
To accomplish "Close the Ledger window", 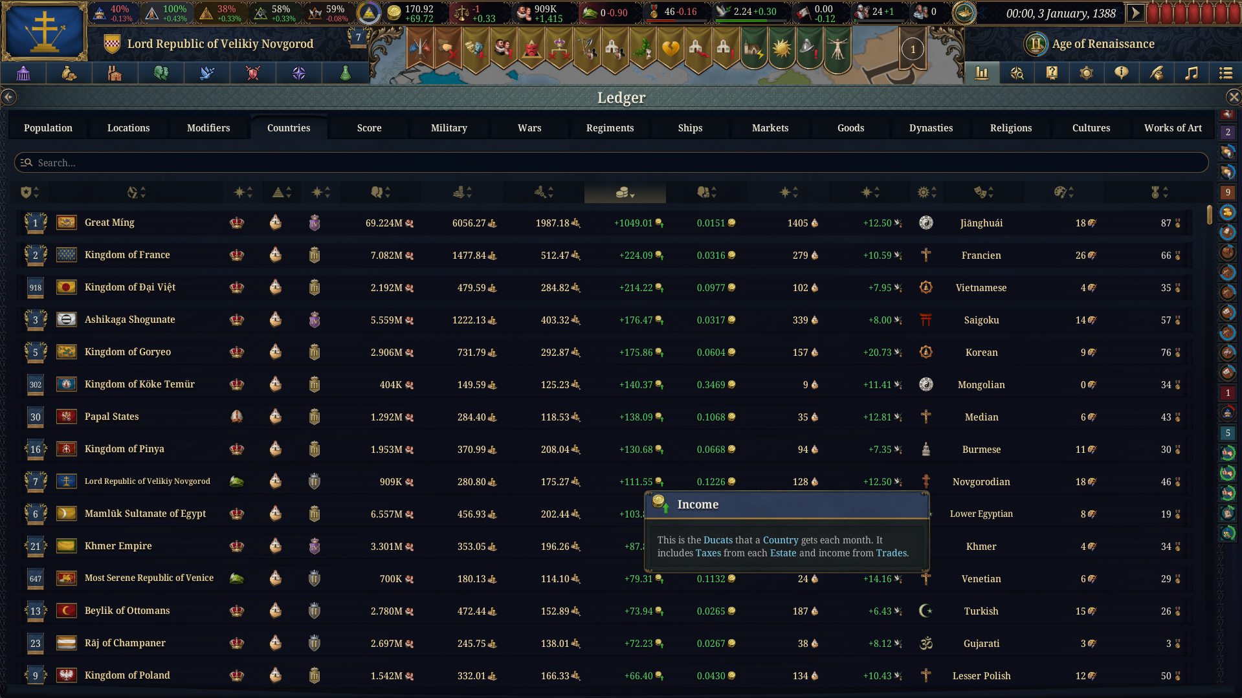I will [1234, 97].
